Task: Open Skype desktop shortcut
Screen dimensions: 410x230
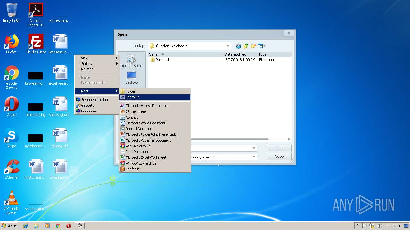Action: 12,138
